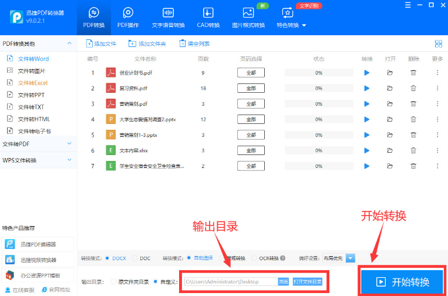Open output folder for 创业计划书.pdf
Screen dimensions: 448x296
coord(390,73)
